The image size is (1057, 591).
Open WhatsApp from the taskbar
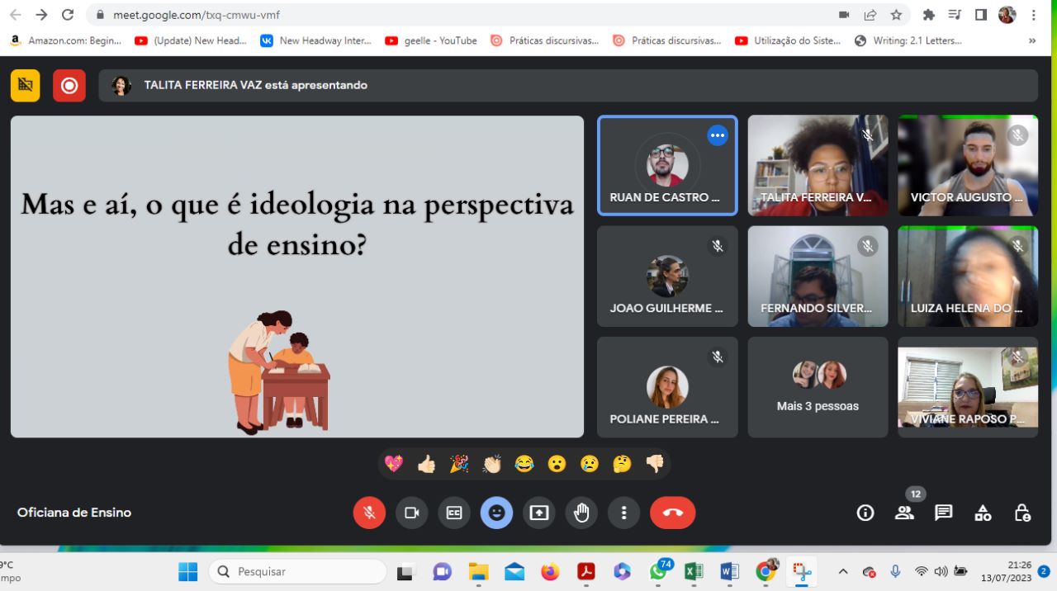(x=659, y=571)
